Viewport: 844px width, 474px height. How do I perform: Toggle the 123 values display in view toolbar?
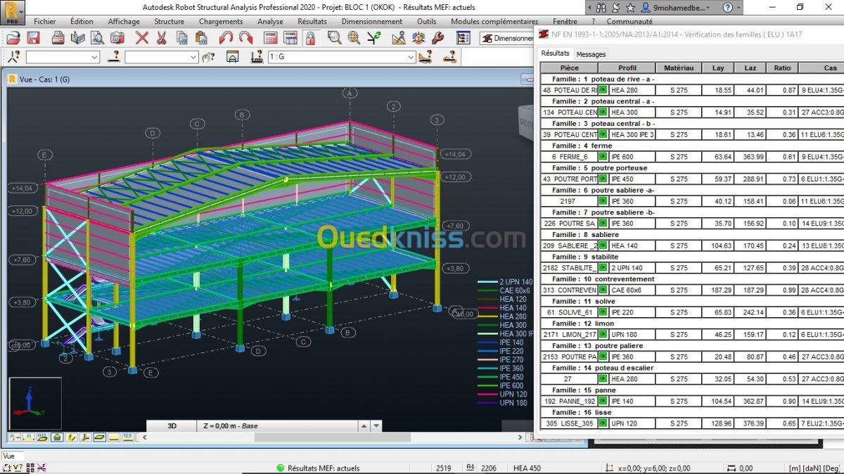click(127, 437)
